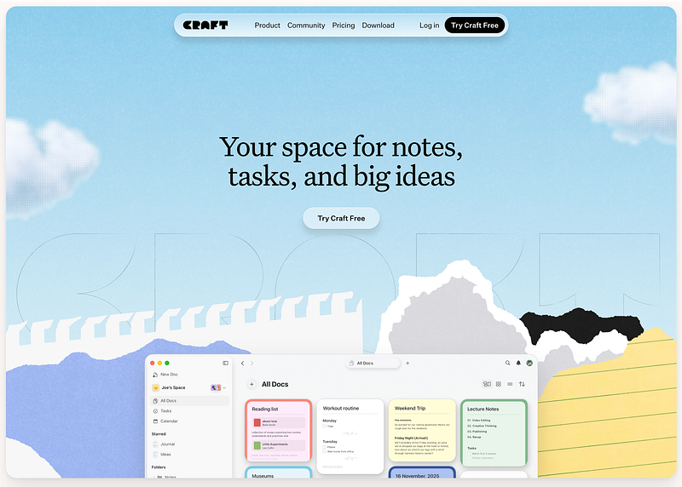Click the Try Craft Free hero button
Screen dimensions: 682x487
pos(341,218)
